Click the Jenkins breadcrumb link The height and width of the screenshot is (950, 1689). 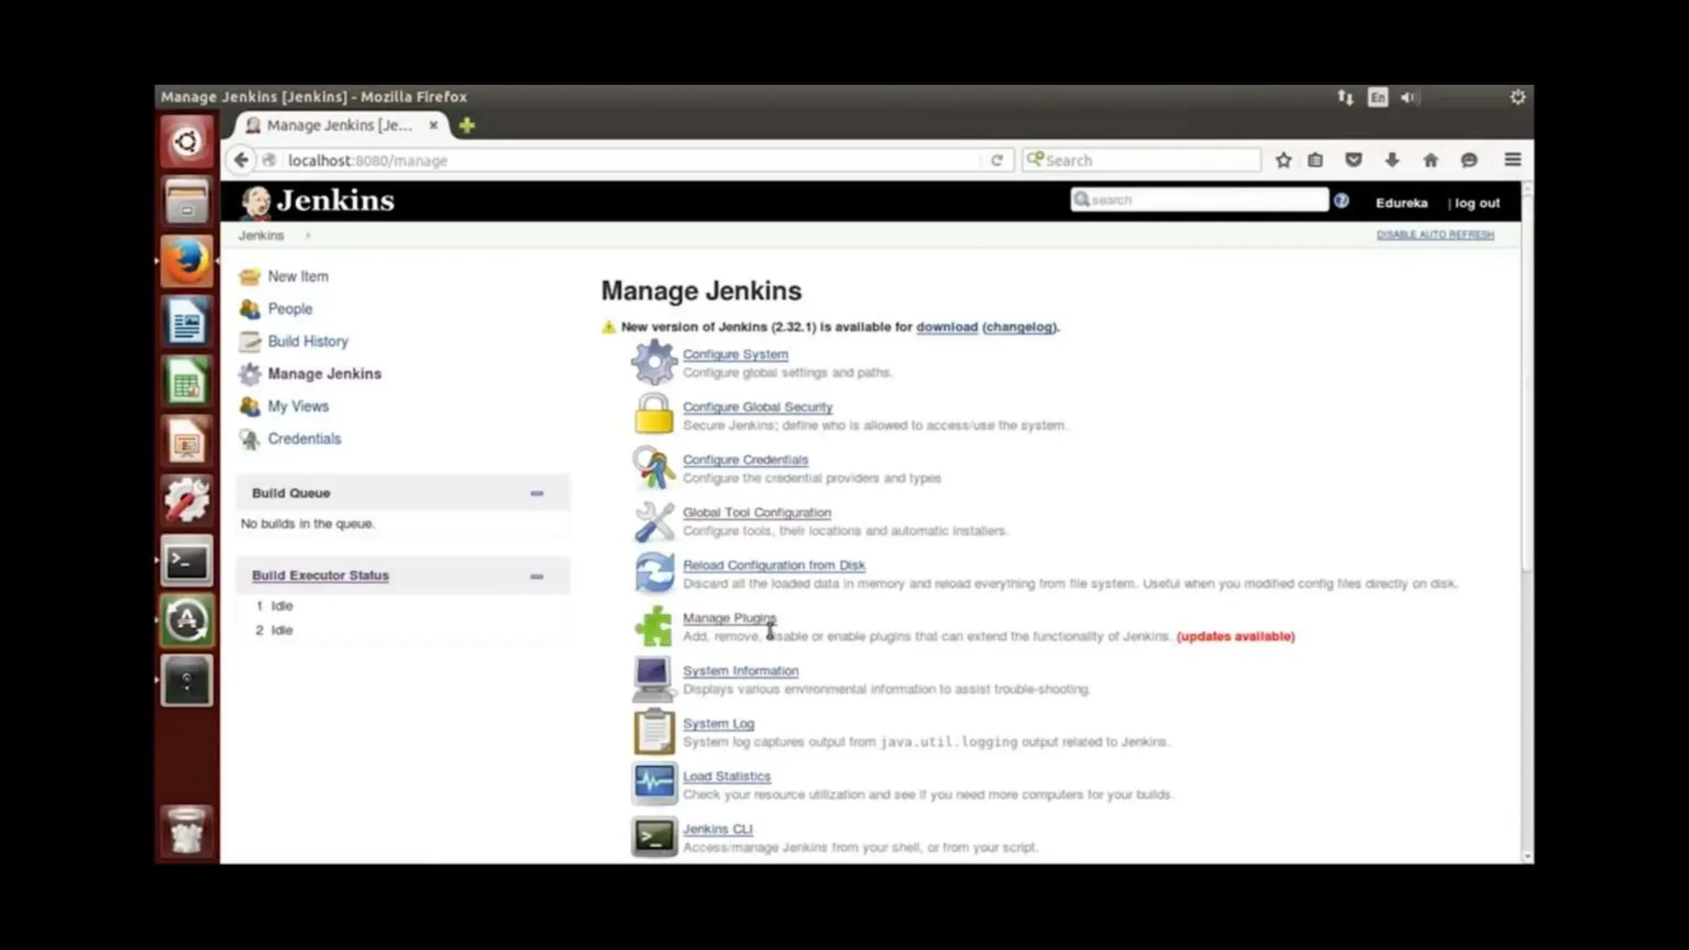(x=261, y=236)
